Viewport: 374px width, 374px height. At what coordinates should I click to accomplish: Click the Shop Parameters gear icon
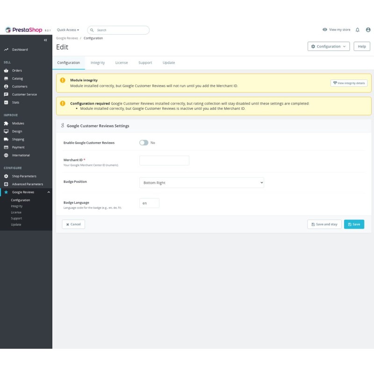tap(6, 176)
